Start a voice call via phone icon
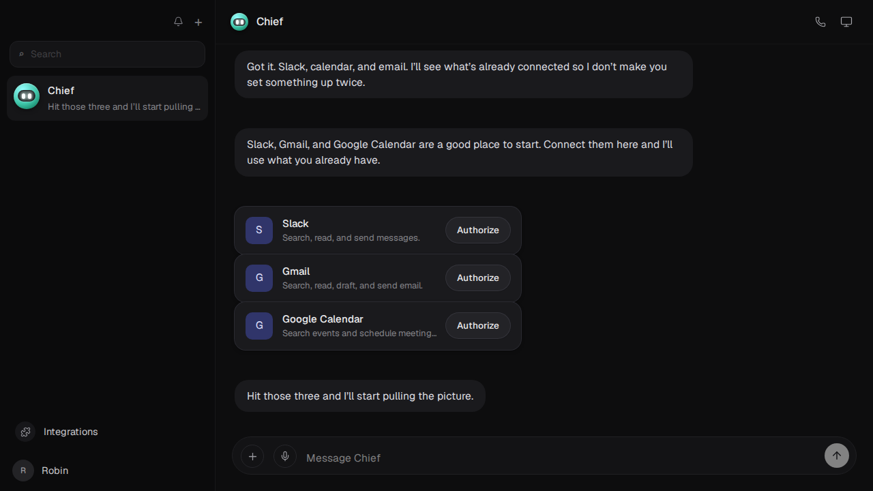This screenshot has height=491, width=873. tap(820, 22)
